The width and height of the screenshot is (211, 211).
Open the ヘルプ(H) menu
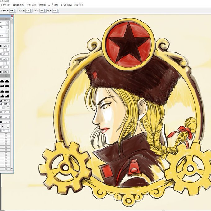79,5
